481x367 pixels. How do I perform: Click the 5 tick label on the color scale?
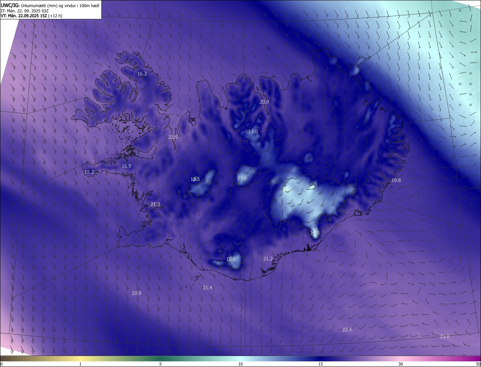tap(160, 364)
